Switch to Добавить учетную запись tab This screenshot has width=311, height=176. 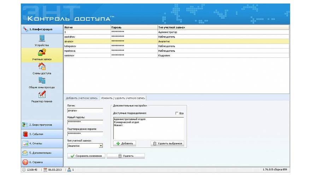(81, 98)
